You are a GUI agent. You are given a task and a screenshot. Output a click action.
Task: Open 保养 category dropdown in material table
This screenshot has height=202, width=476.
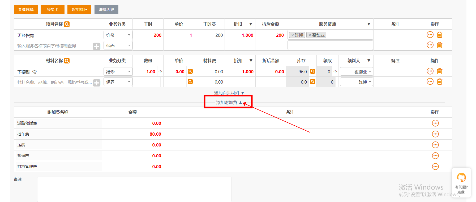[x=118, y=82]
